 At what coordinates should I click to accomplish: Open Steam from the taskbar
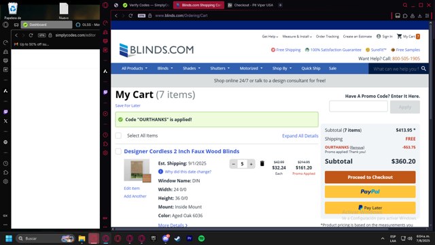point(177,238)
